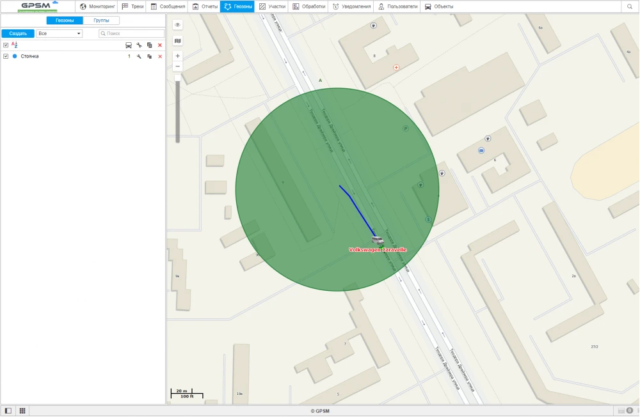640x418 pixels.
Task: Click the bus icon in list header
Action: [x=129, y=45]
